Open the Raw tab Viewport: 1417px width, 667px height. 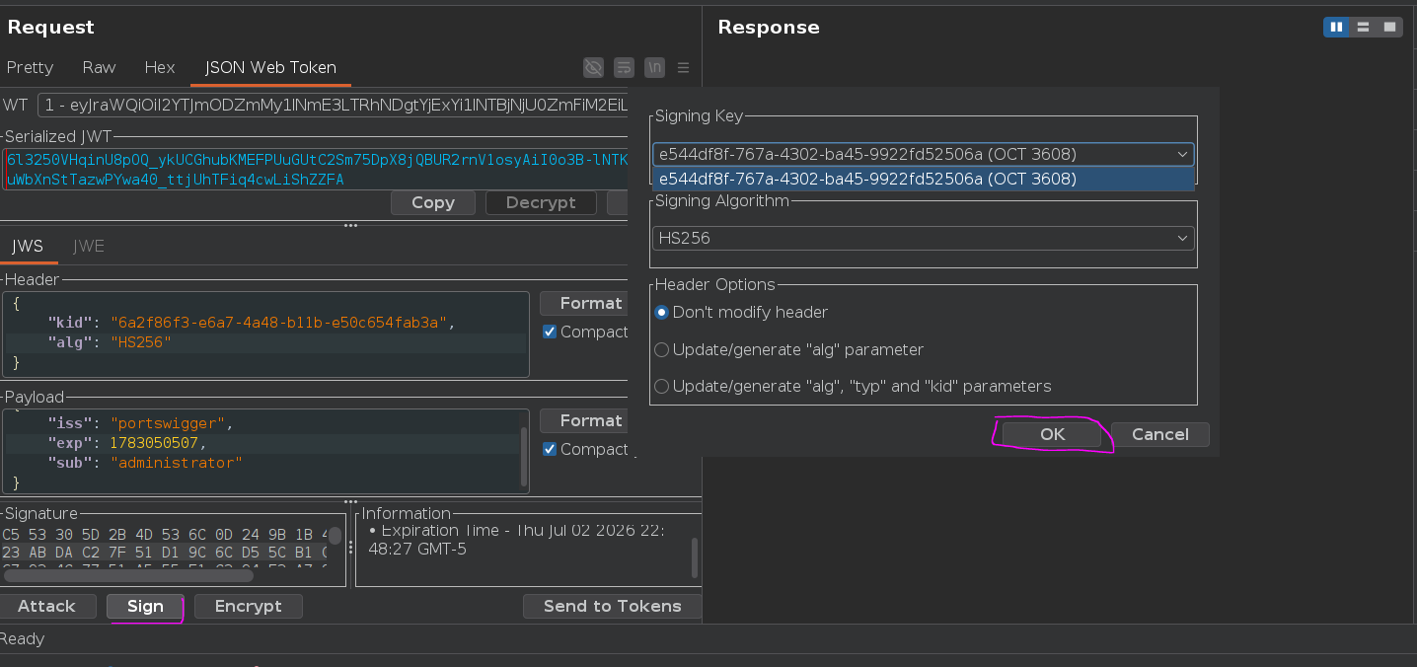pyautogui.click(x=99, y=67)
